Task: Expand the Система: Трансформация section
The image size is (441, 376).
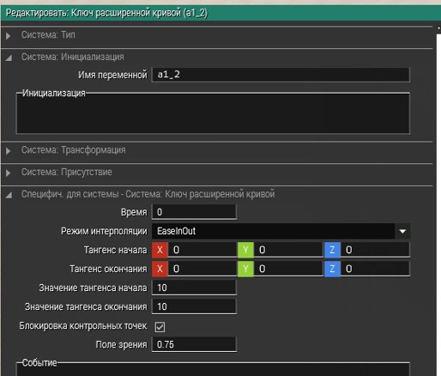Action: click(8, 151)
